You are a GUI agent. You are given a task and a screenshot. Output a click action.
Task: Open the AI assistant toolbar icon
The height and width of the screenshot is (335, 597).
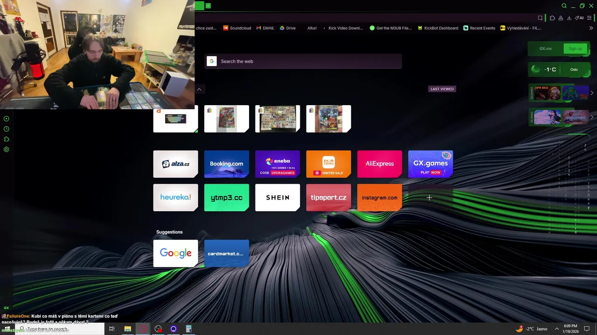579,18
